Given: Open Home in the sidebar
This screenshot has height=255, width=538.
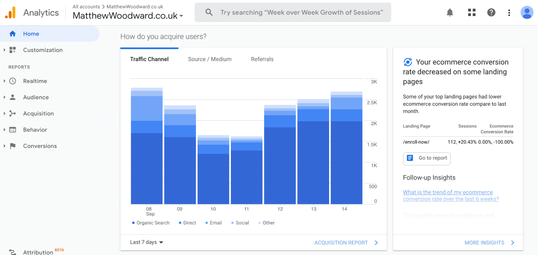Looking at the screenshot, I should coord(50,34).
